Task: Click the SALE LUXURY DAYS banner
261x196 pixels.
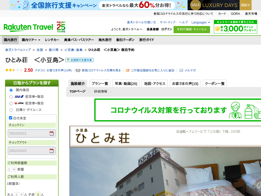Action: click(219, 5)
